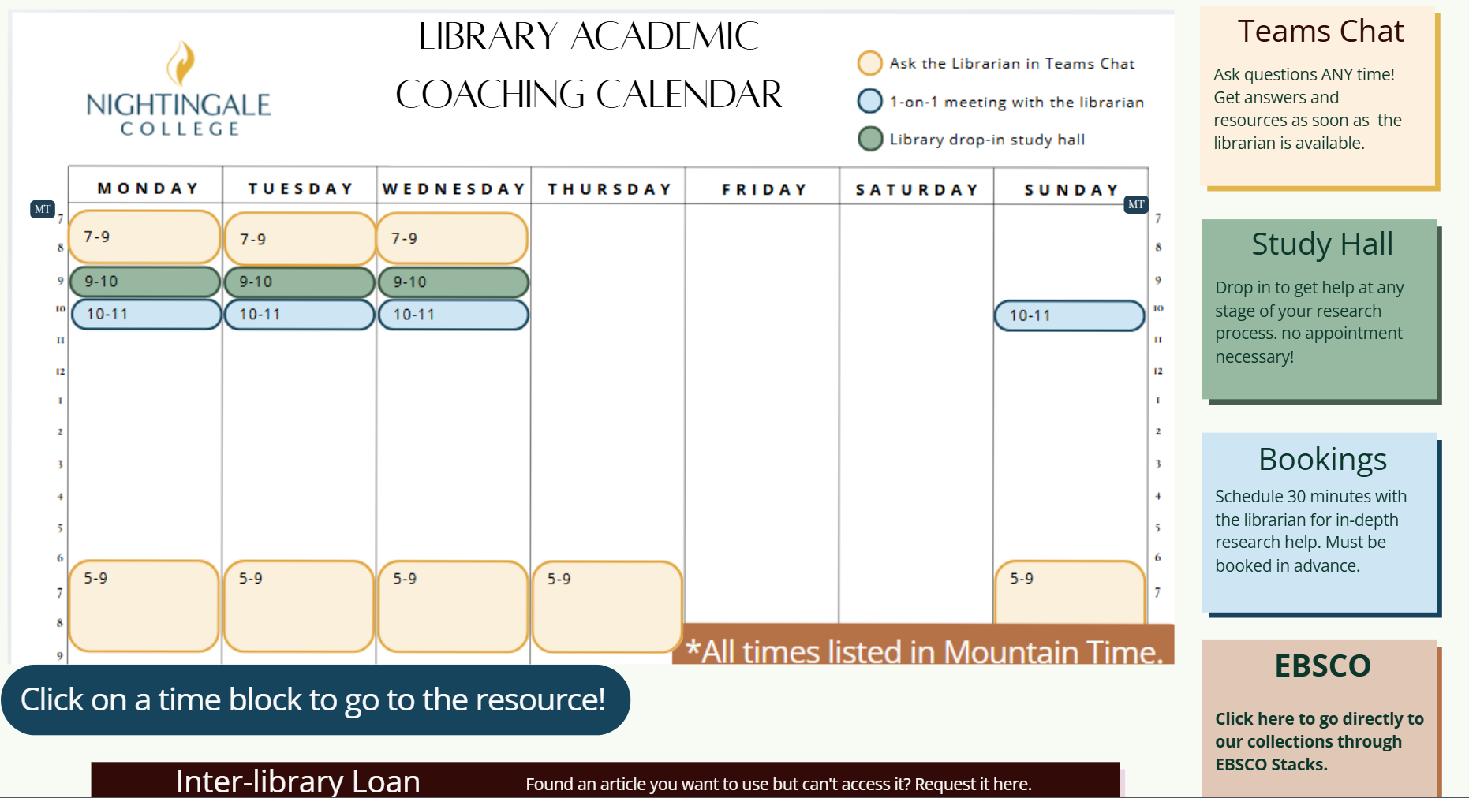
Task: Open Sunday 10-11 meeting block
Action: (1069, 315)
